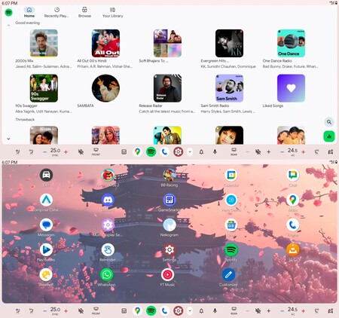
Task: Toggle passenger fan-off icon in bar beneath Spotify screen
Action: click(x=258, y=151)
